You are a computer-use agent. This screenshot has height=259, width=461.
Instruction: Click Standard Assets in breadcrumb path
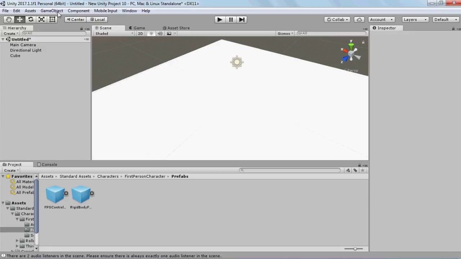point(75,176)
